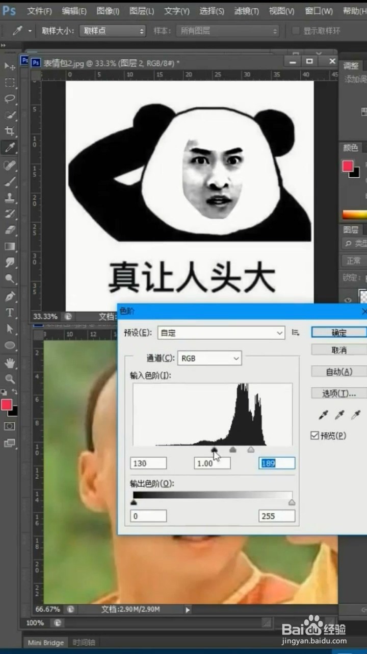
Task: Select the Eyedropper tool in toolbox
Action: (x=10, y=148)
